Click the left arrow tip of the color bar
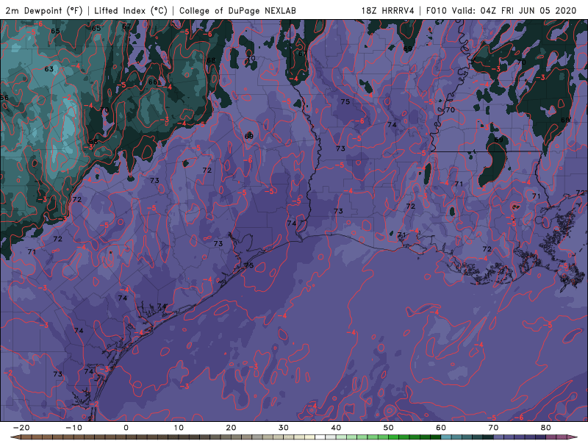This screenshot has height=441, width=588. (x=15, y=437)
